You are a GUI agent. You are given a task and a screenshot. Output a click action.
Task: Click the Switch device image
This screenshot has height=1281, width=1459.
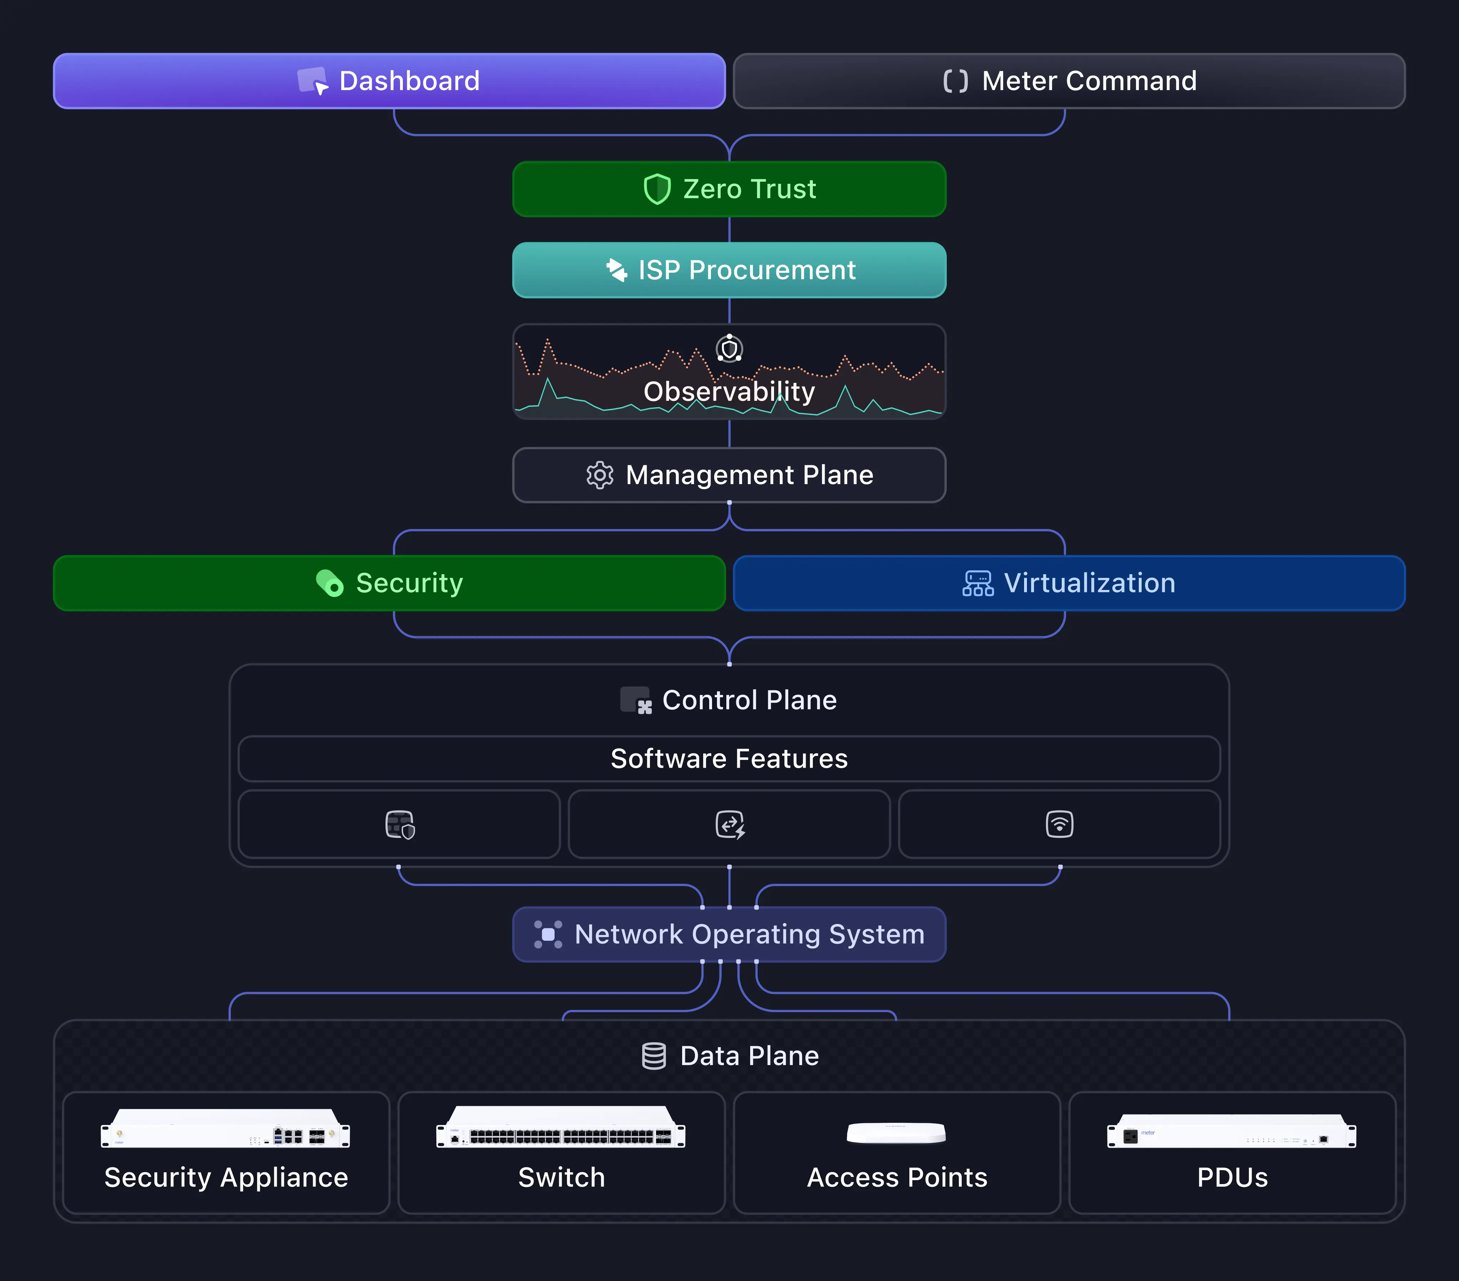click(561, 1127)
